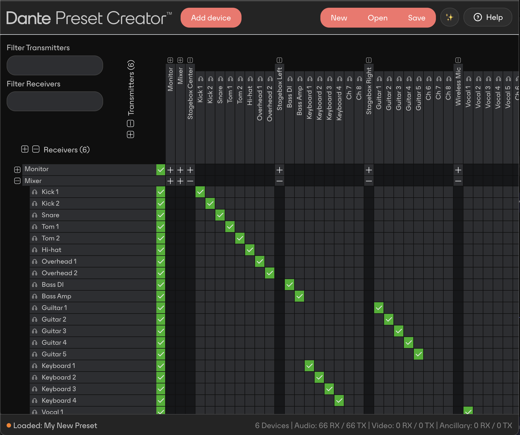The height and width of the screenshot is (435, 520).
Task: Click the plus cell at Monitor row, Wireless Mic column
Action: pos(458,170)
